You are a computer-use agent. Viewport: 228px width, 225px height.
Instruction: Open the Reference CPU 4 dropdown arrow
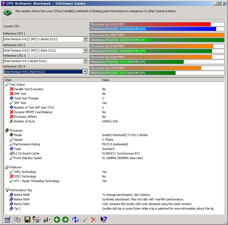(85, 72)
